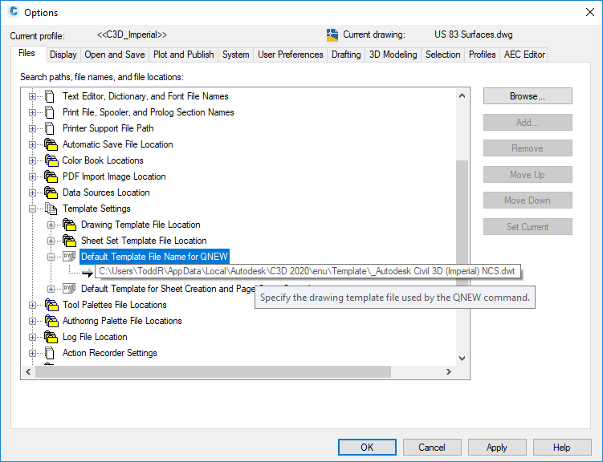Screen dimensions: 603x462
Task: Click the Template Settings documents icon
Action: pos(51,209)
